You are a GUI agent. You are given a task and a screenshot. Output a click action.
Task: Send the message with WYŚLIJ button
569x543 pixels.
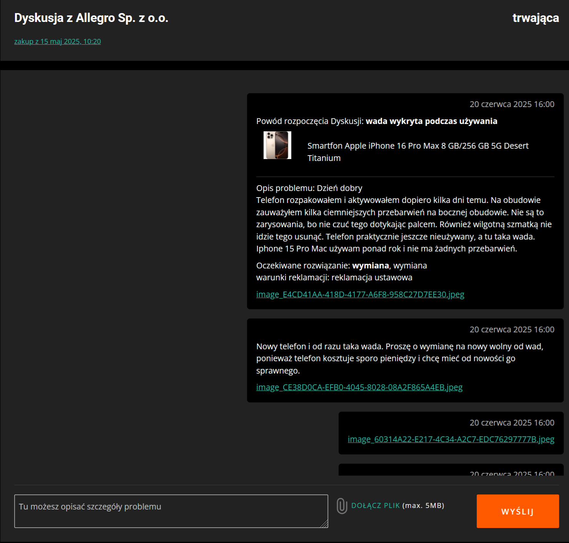click(517, 511)
